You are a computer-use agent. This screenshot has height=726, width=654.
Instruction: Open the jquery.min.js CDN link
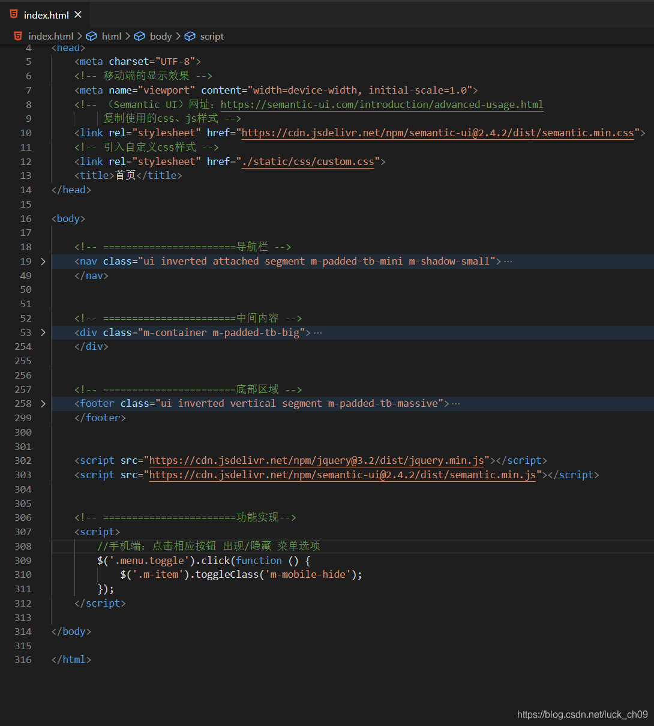316,460
